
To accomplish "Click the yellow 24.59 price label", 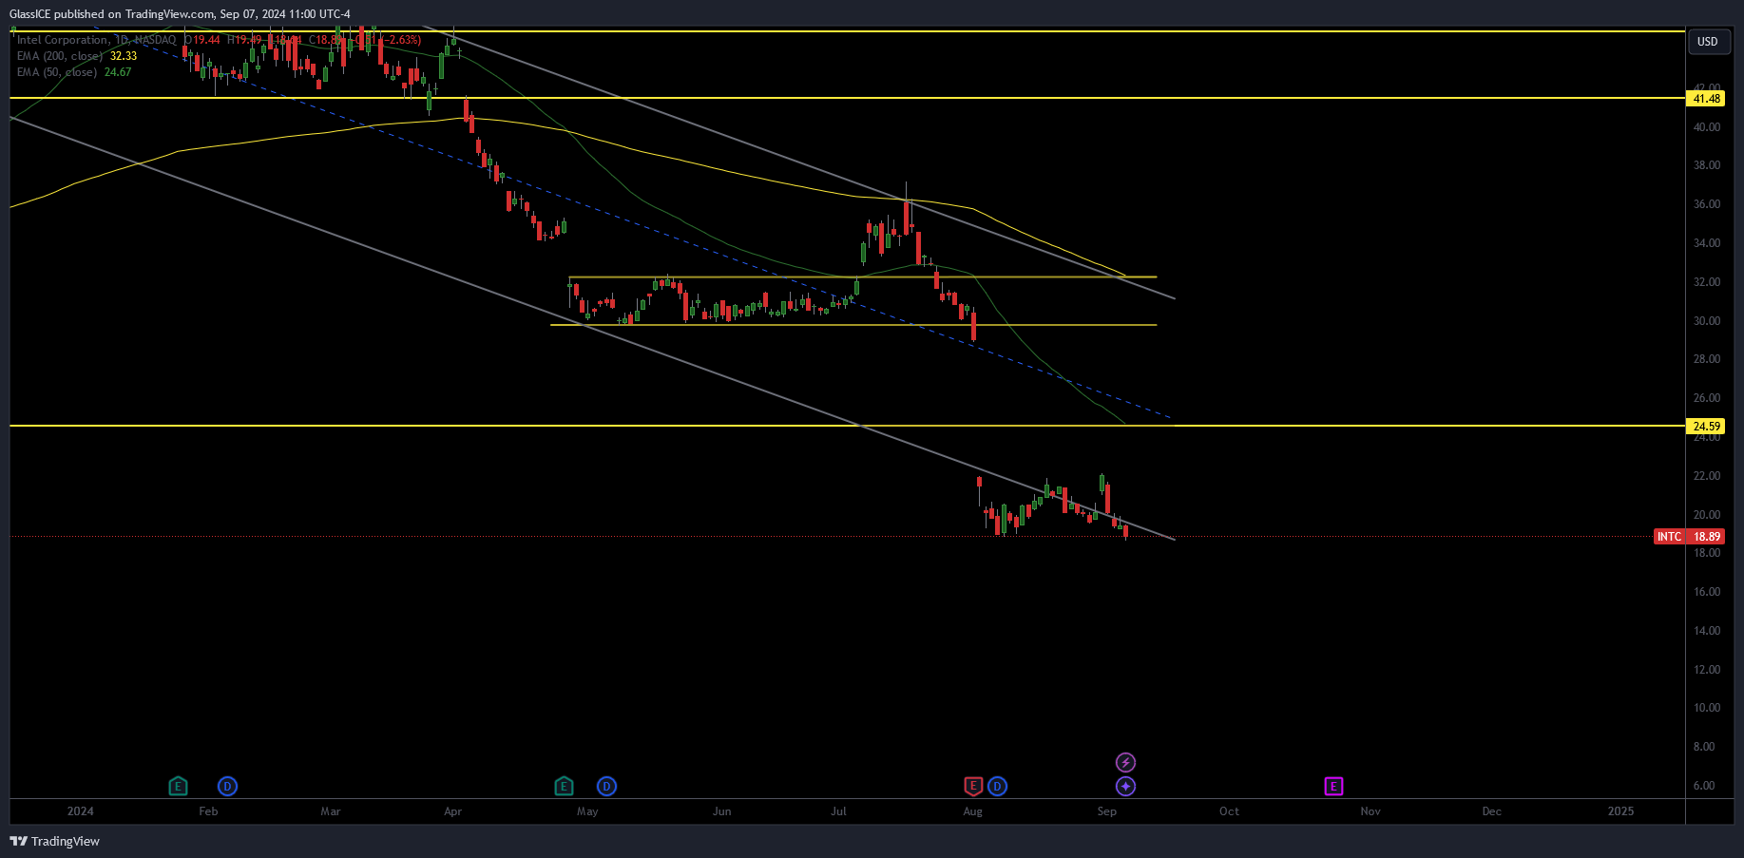I will point(1705,426).
